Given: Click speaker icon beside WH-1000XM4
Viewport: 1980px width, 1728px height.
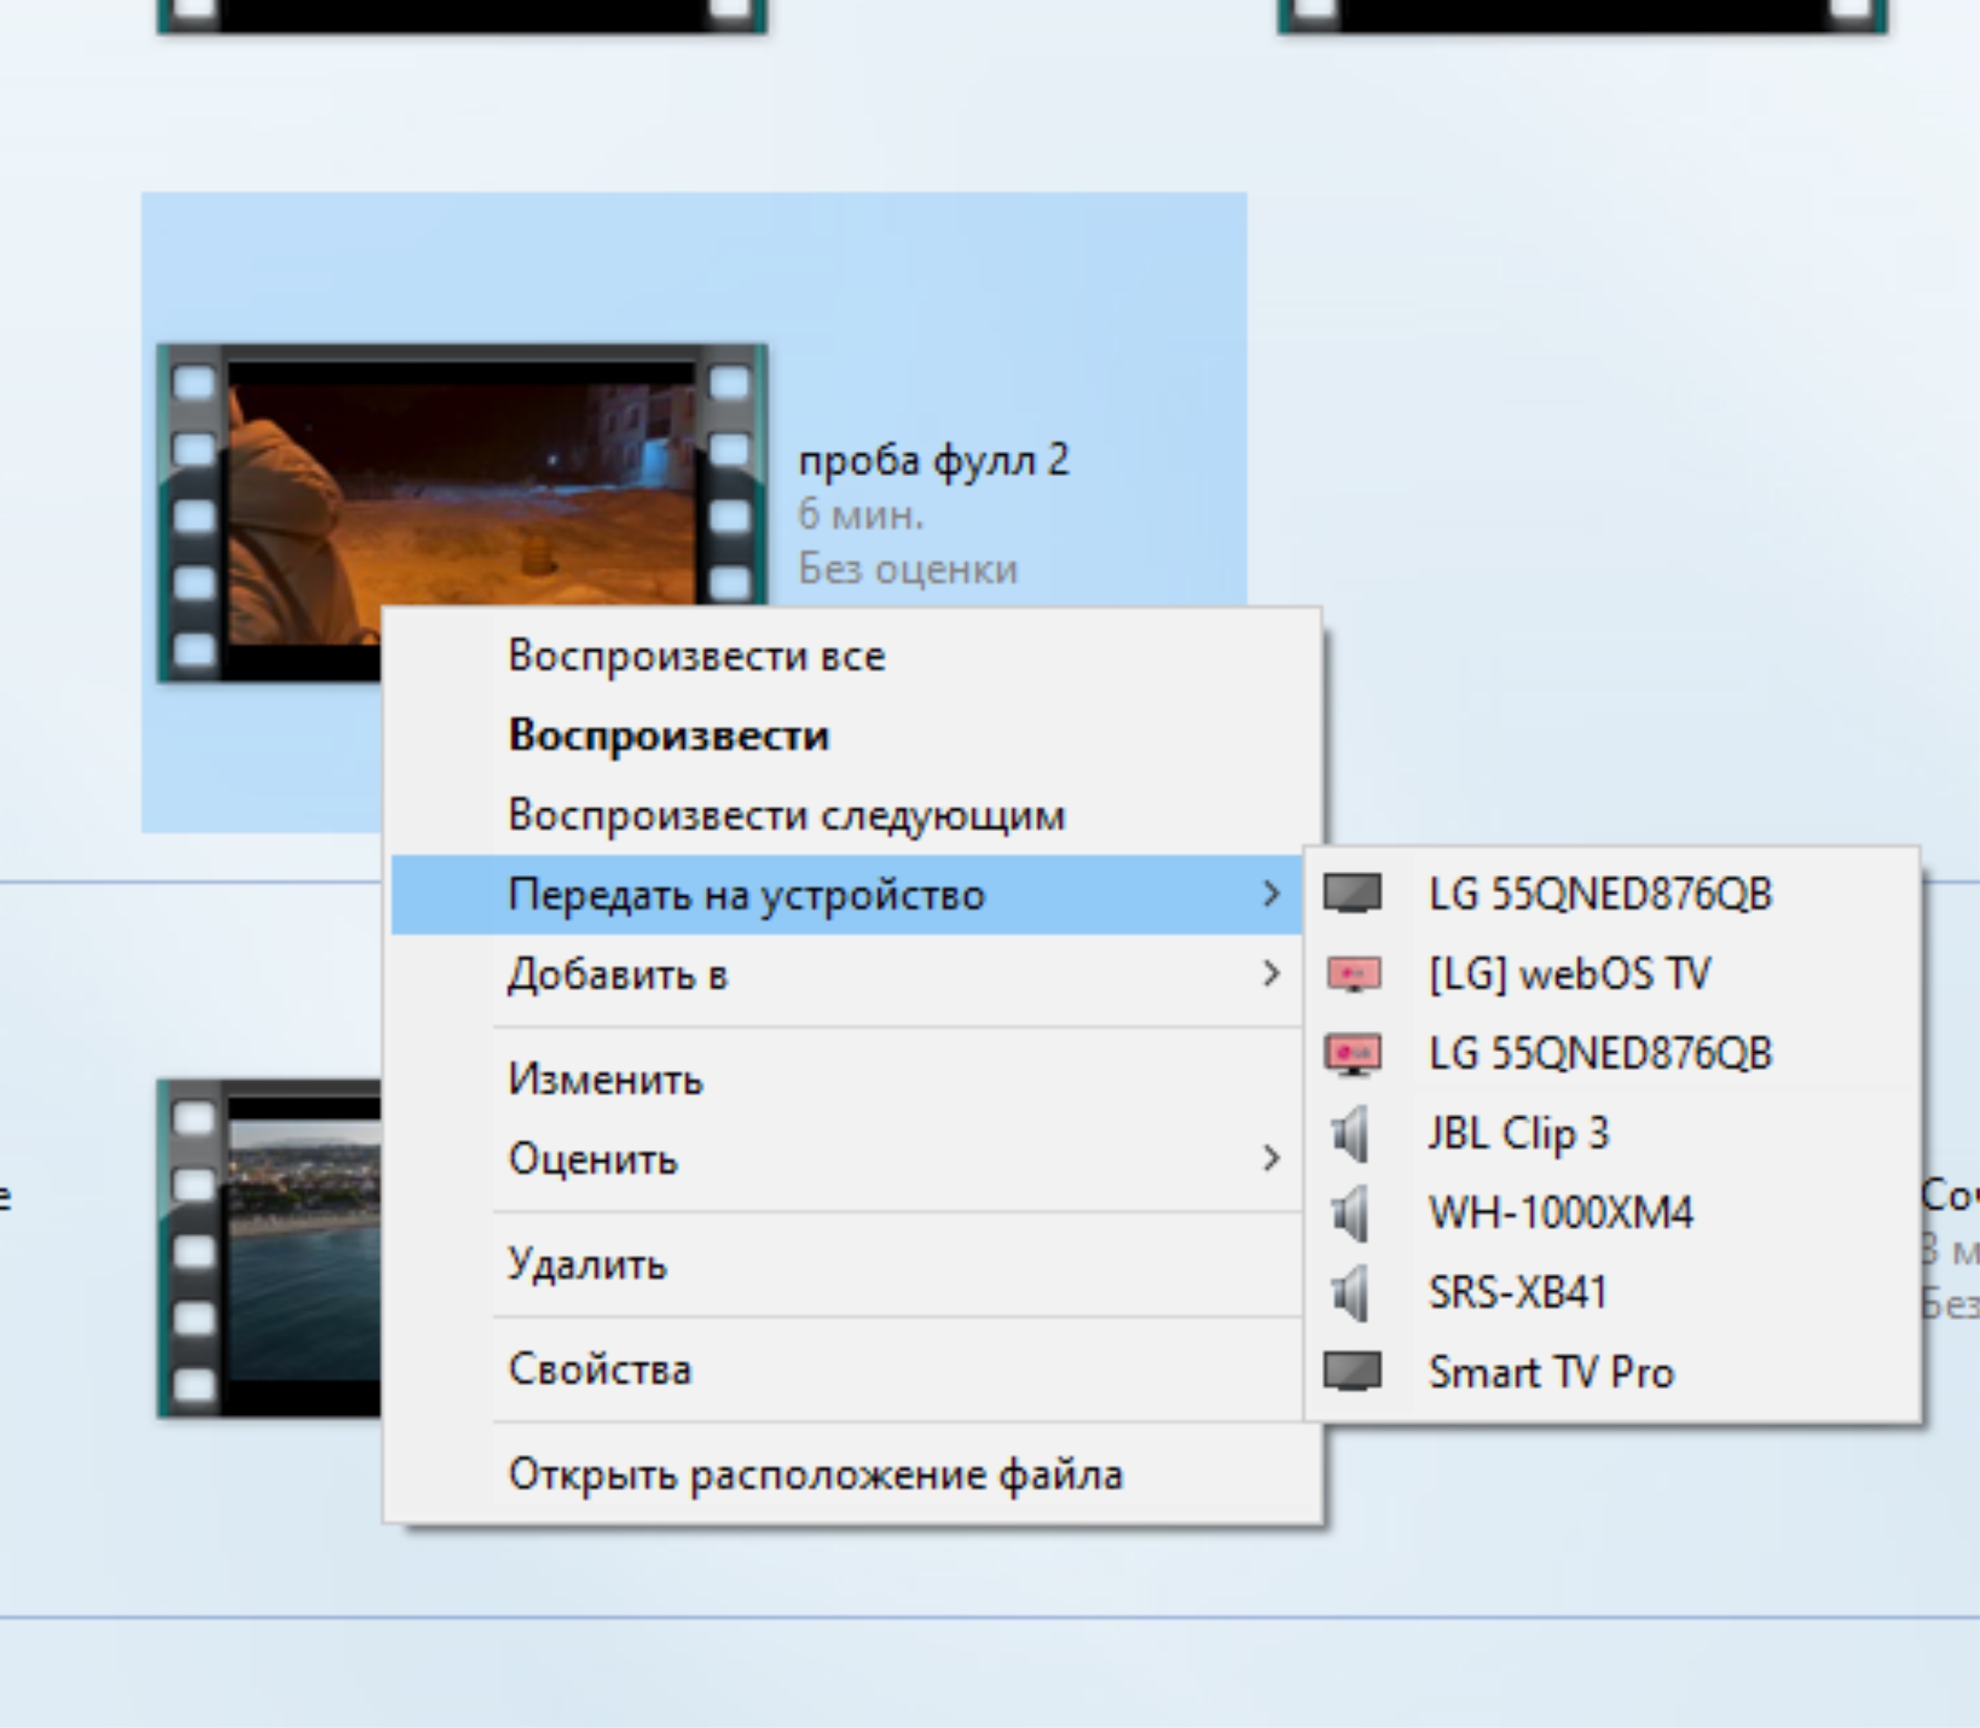Looking at the screenshot, I should pyautogui.click(x=1350, y=1213).
